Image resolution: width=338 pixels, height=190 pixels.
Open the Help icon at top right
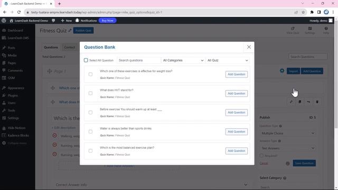326,31
